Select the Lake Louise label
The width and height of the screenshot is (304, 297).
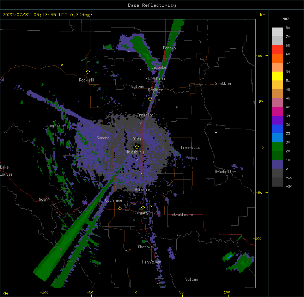[6, 171]
